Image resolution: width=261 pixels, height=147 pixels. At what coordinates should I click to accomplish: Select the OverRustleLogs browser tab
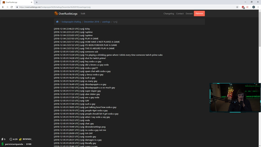tap(18, 2)
